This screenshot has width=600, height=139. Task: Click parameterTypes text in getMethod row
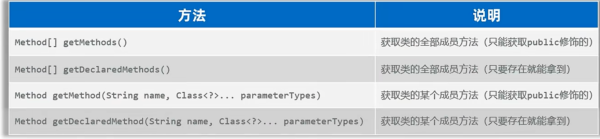tap(278, 96)
